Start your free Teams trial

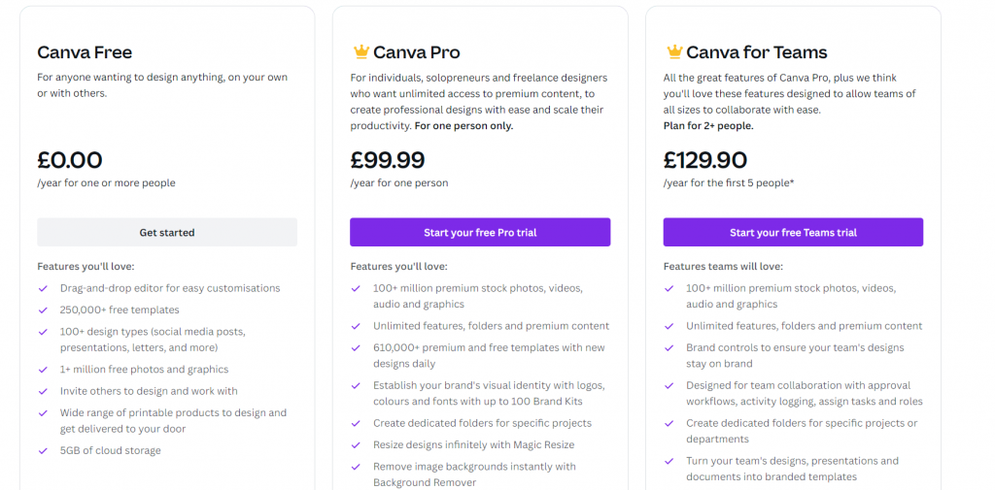click(x=793, y=232)
